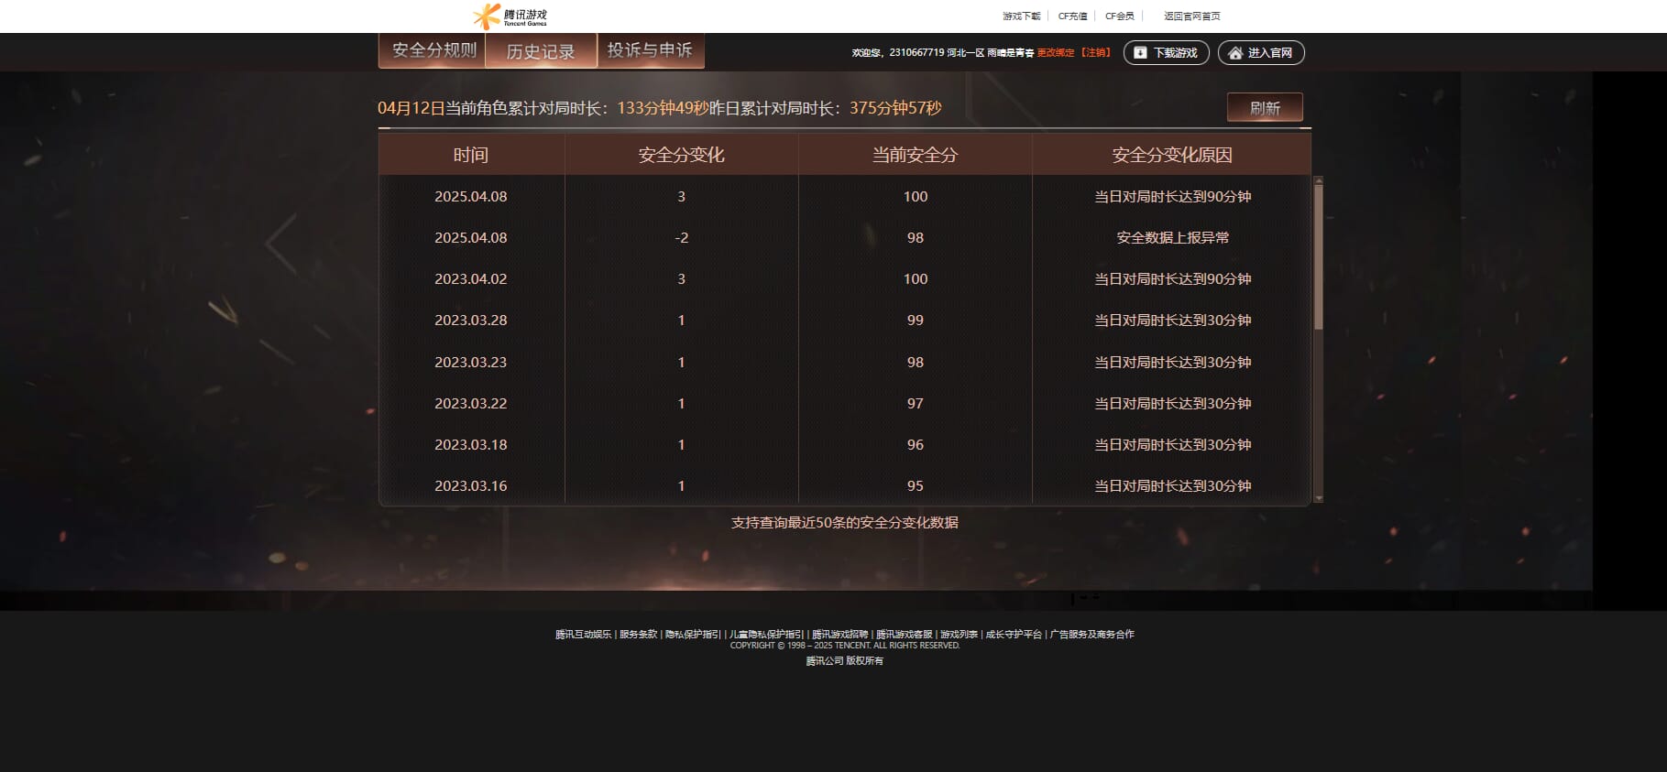The height and width of the screenshot is (772, 1667).
Task: Click 2025.04.08 date in the score 98 row
Action: pyautogui.click(x=471, y=238)
